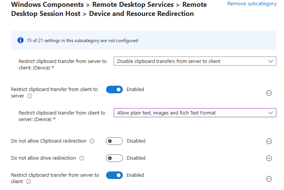
Task: Open 'Disable clipboard transfers from server to client' dropdown
Action: [x=195, y=61]
